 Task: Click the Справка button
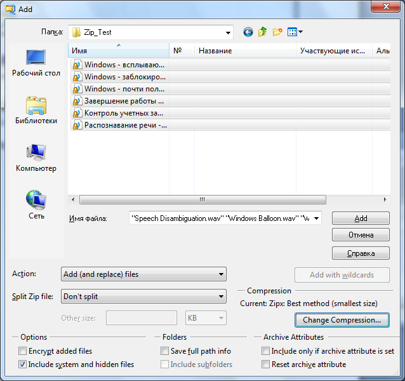click(361, 253)
